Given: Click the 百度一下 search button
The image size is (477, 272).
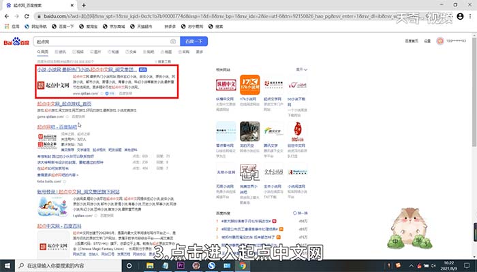Looking at the screenshot, I should [194, 42].
